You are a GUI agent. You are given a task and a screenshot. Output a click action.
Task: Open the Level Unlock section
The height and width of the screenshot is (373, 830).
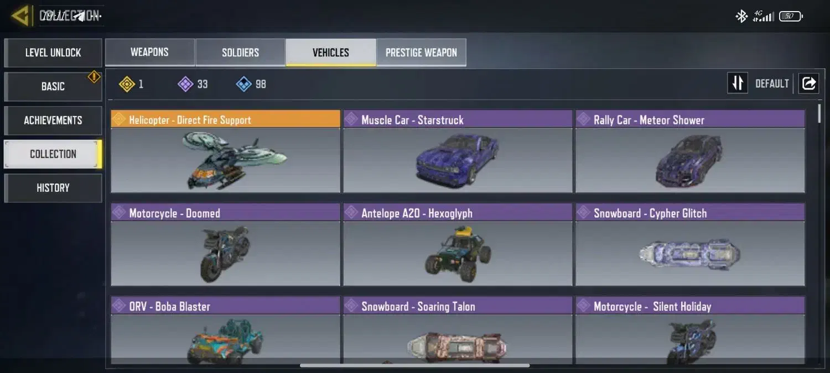[53, 53]
